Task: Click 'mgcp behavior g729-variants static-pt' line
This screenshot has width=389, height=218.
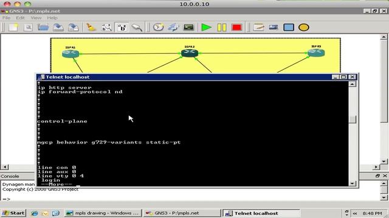Action: (x=109, y=142)
